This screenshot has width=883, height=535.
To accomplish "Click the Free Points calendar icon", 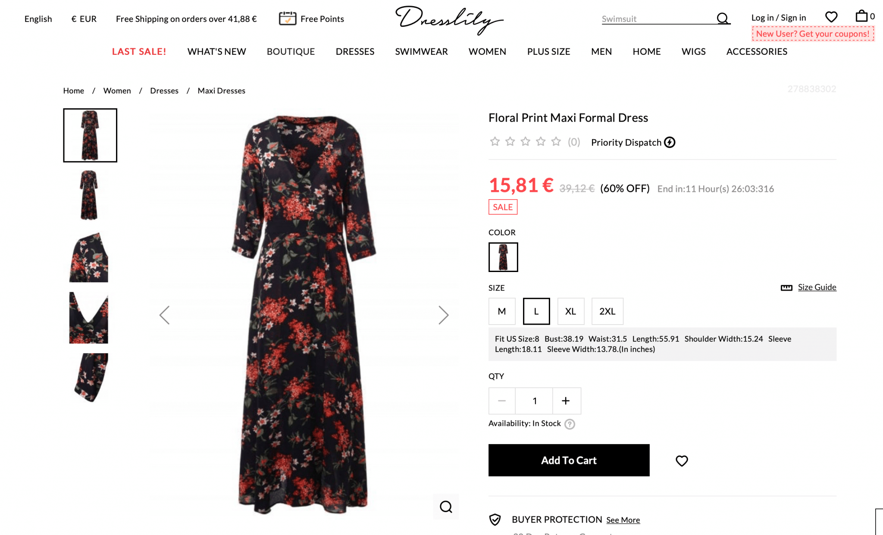I will 288,19.
